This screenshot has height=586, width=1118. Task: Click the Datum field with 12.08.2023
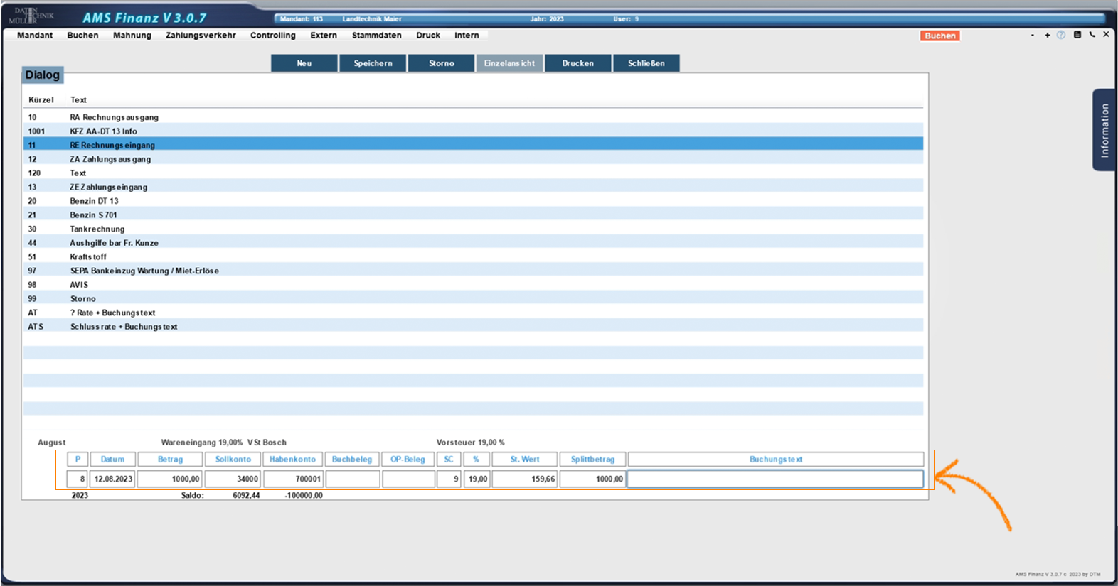[112, 479]
